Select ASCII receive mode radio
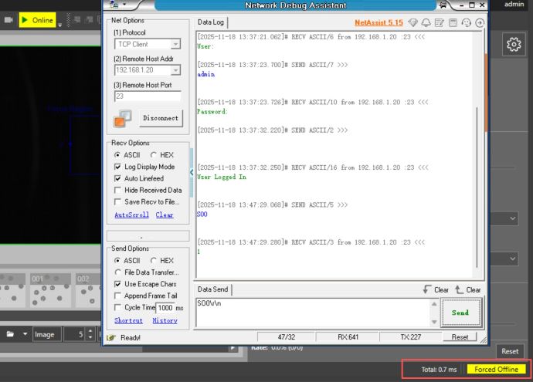 pos(117,155)
